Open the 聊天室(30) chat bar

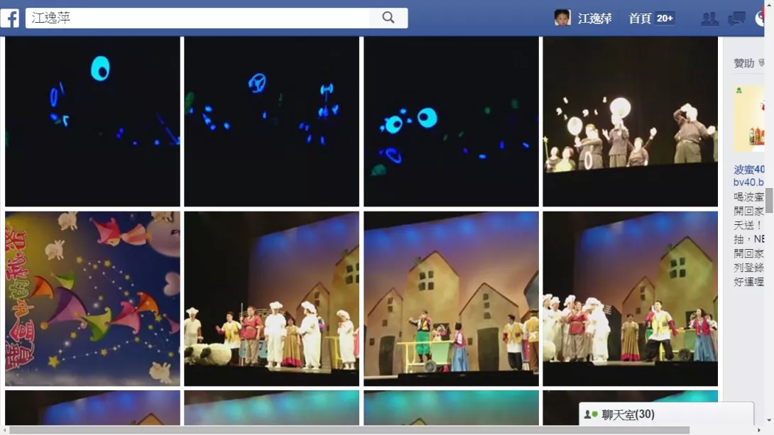click(666, 414)
